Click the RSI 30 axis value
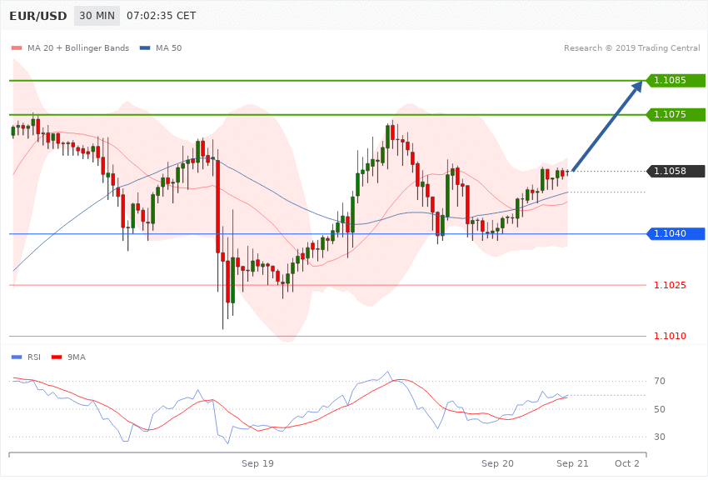708x480 pixels. click(659, 437)
